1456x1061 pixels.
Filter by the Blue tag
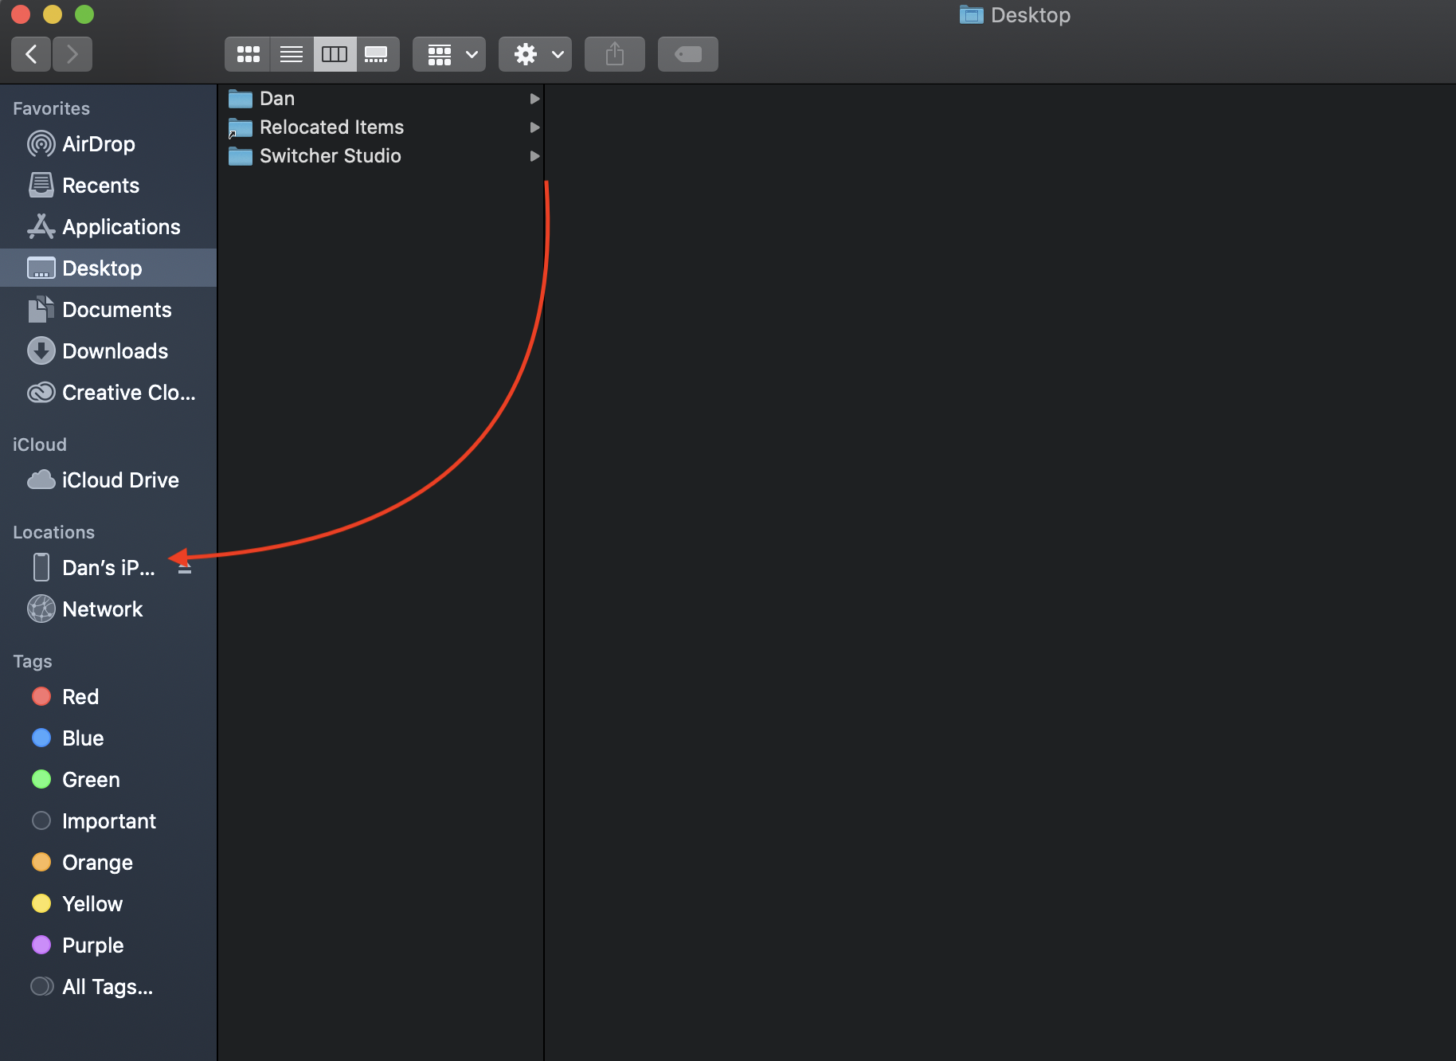tap(108, 738)
